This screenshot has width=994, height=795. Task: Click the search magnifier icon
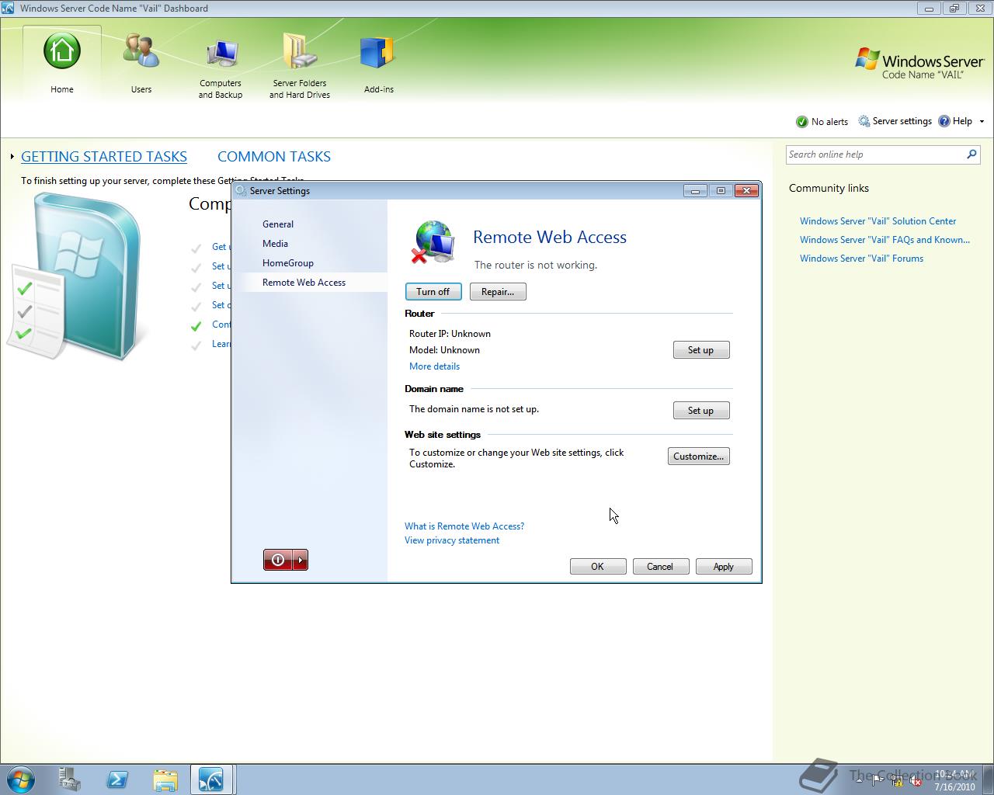point(971,154)
